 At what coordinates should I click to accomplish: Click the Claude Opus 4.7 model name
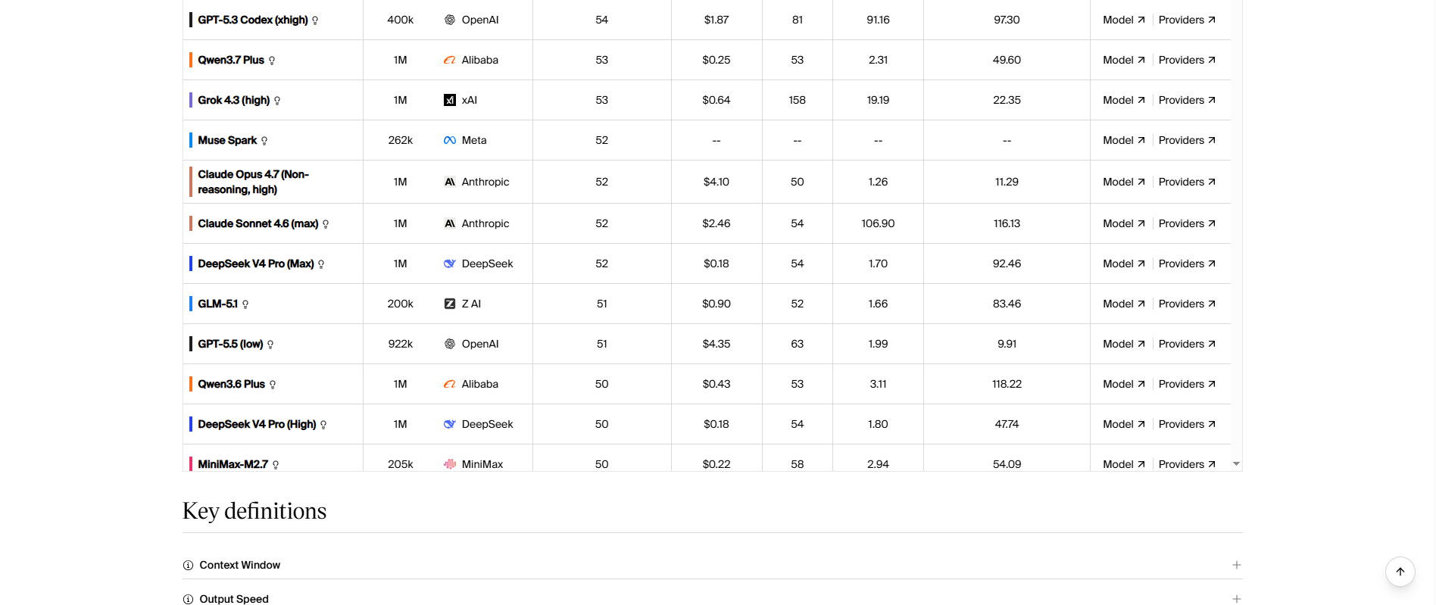coord(254,182)
